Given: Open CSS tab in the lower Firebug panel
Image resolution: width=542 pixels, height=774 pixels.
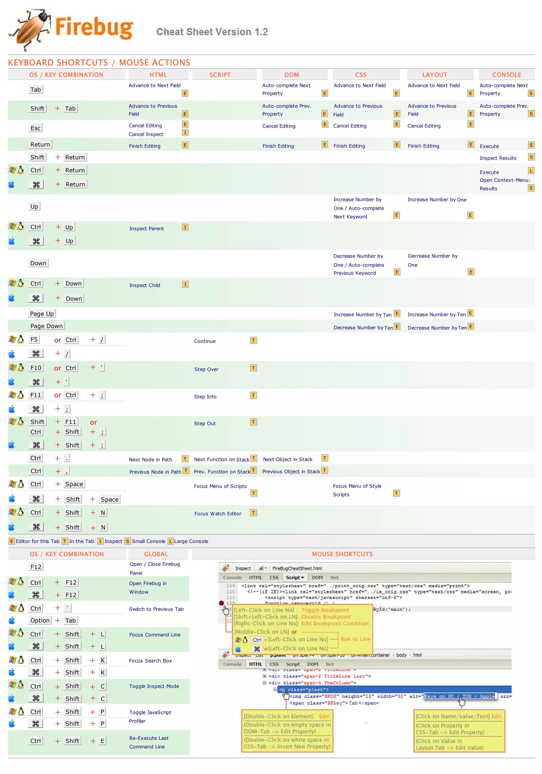Looking at the screenshot, I should (274, 664).
